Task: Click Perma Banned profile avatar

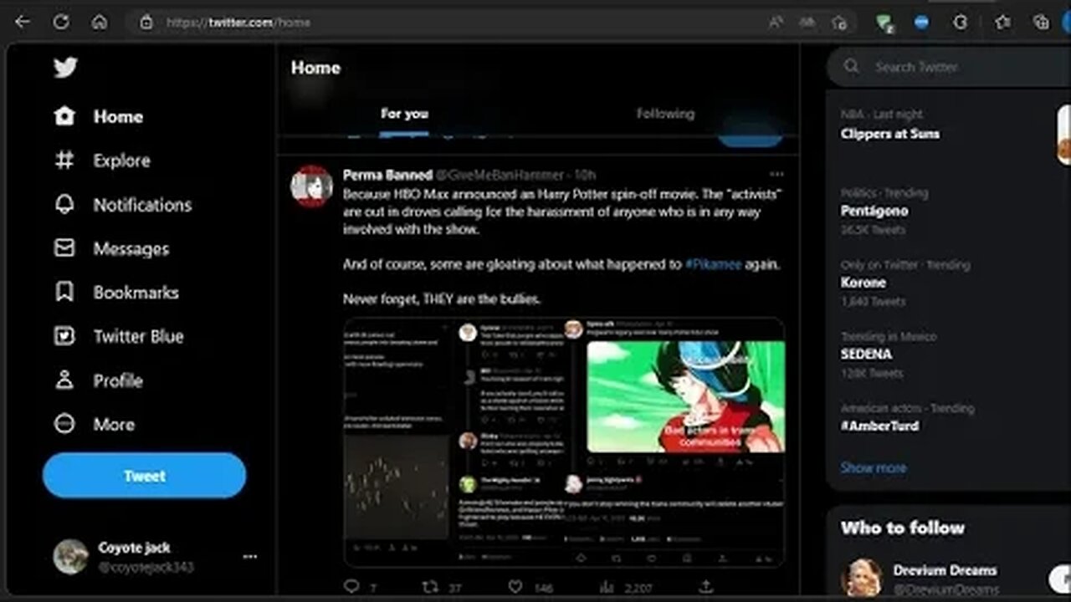Action: pyautogui.click(x=311, y=186)
